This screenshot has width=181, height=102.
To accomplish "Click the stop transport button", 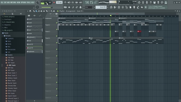I will point(50,3).
